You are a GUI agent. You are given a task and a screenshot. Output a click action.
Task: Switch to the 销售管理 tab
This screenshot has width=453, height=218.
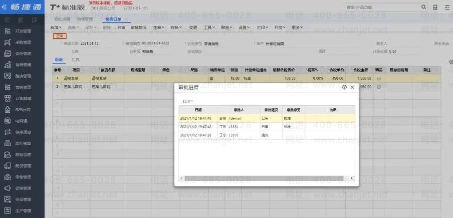tap(85, 19)
